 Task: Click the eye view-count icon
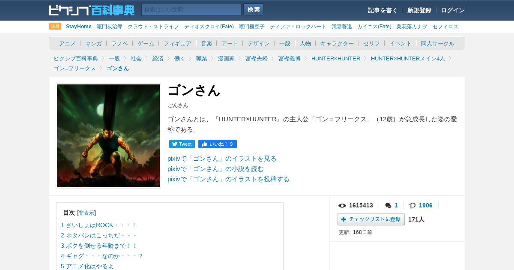(342, 206)
